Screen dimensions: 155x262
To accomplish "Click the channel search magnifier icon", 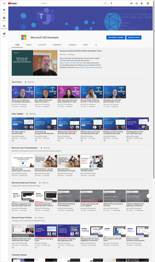I will click(96, 45).
